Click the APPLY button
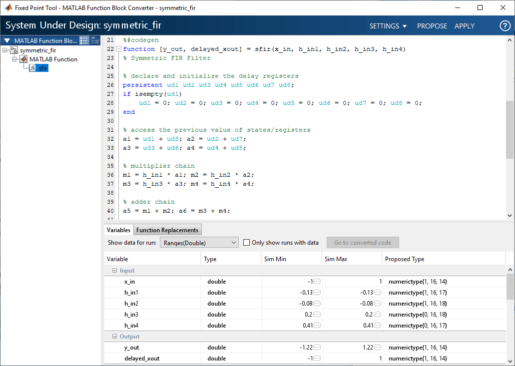The height and width of the screenshot is (366, 515). tap(464, 26)
